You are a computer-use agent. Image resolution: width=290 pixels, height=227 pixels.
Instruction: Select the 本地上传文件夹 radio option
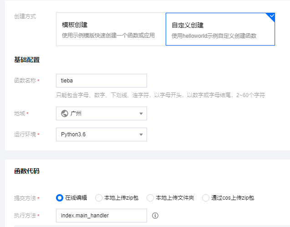click(x=150, y=198)
